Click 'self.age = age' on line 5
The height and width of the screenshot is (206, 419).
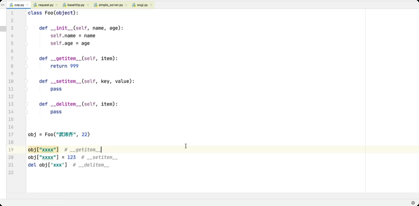click(x=70, y=43)
